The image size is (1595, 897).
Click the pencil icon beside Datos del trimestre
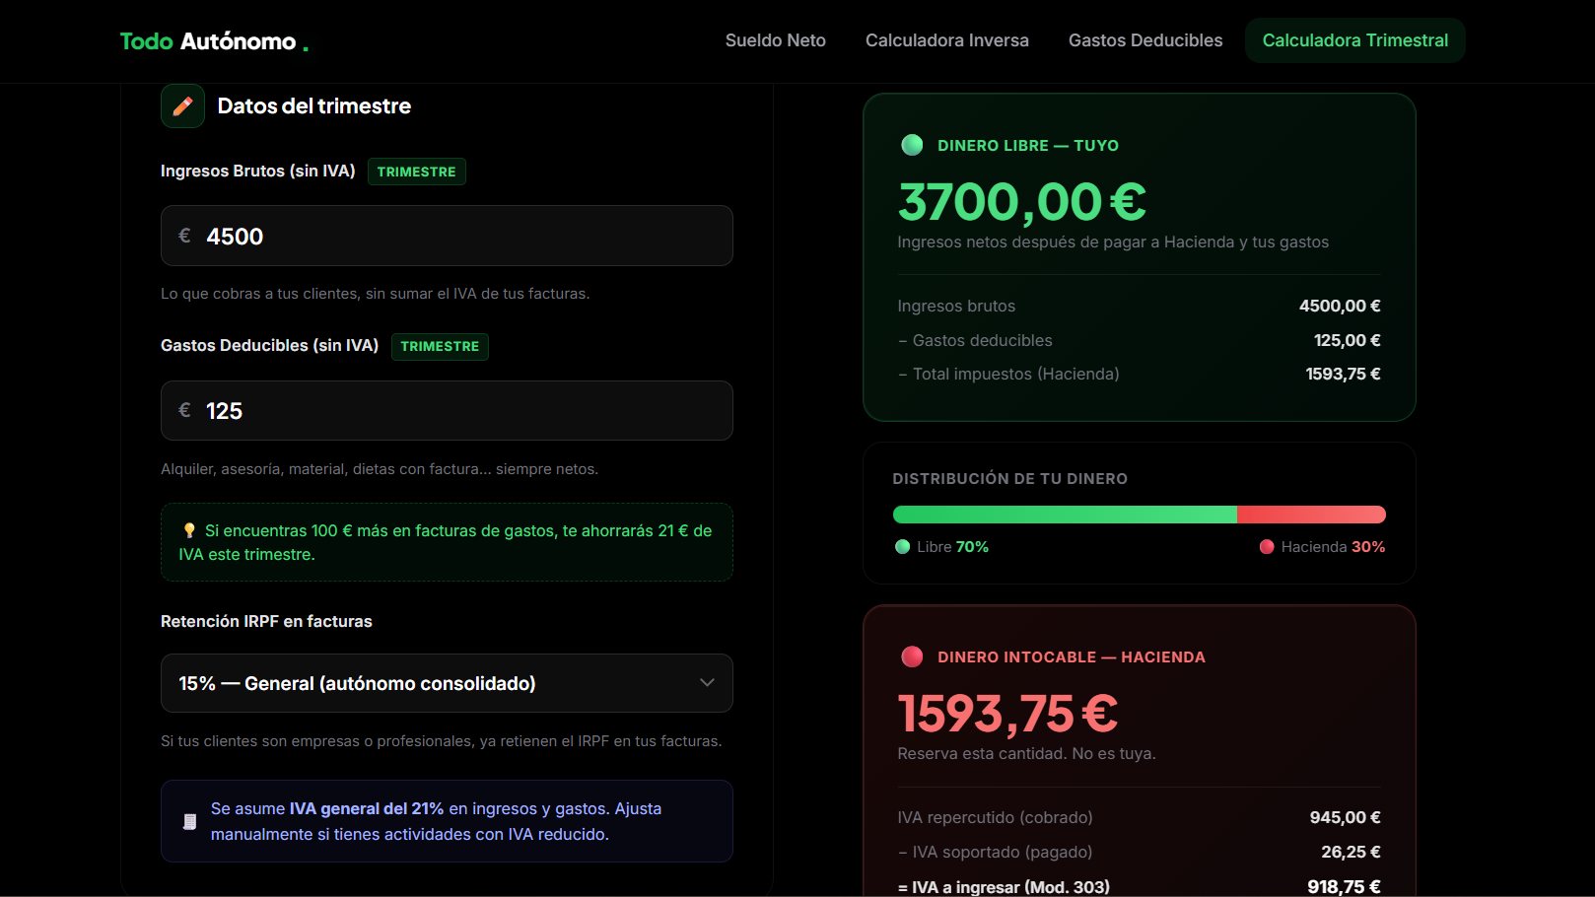(x=182, y=105)
